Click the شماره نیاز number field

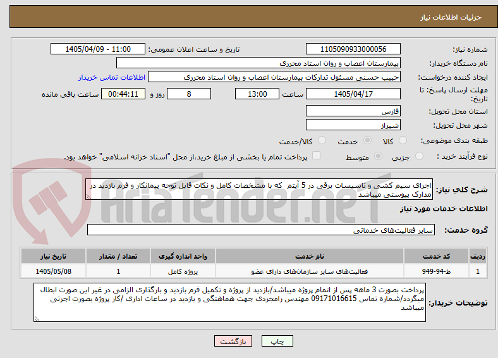click(x=353, y=49)
